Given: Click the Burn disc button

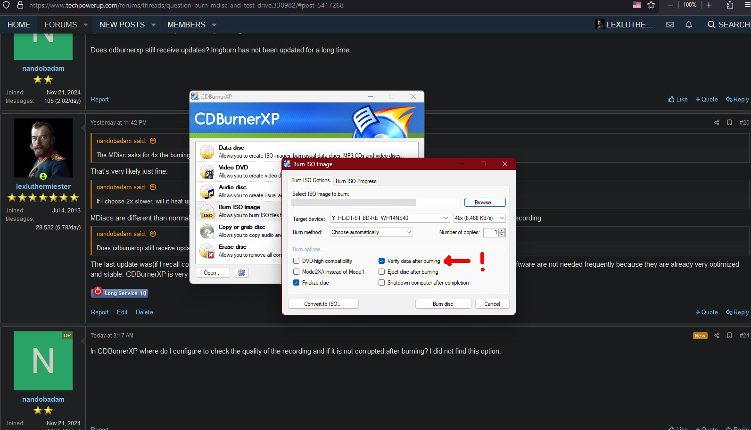Looking at the screenshot, I should 443,304.
